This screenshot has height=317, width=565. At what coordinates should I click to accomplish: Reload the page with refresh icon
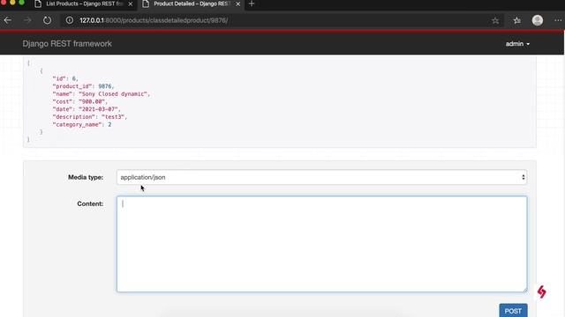47,20
